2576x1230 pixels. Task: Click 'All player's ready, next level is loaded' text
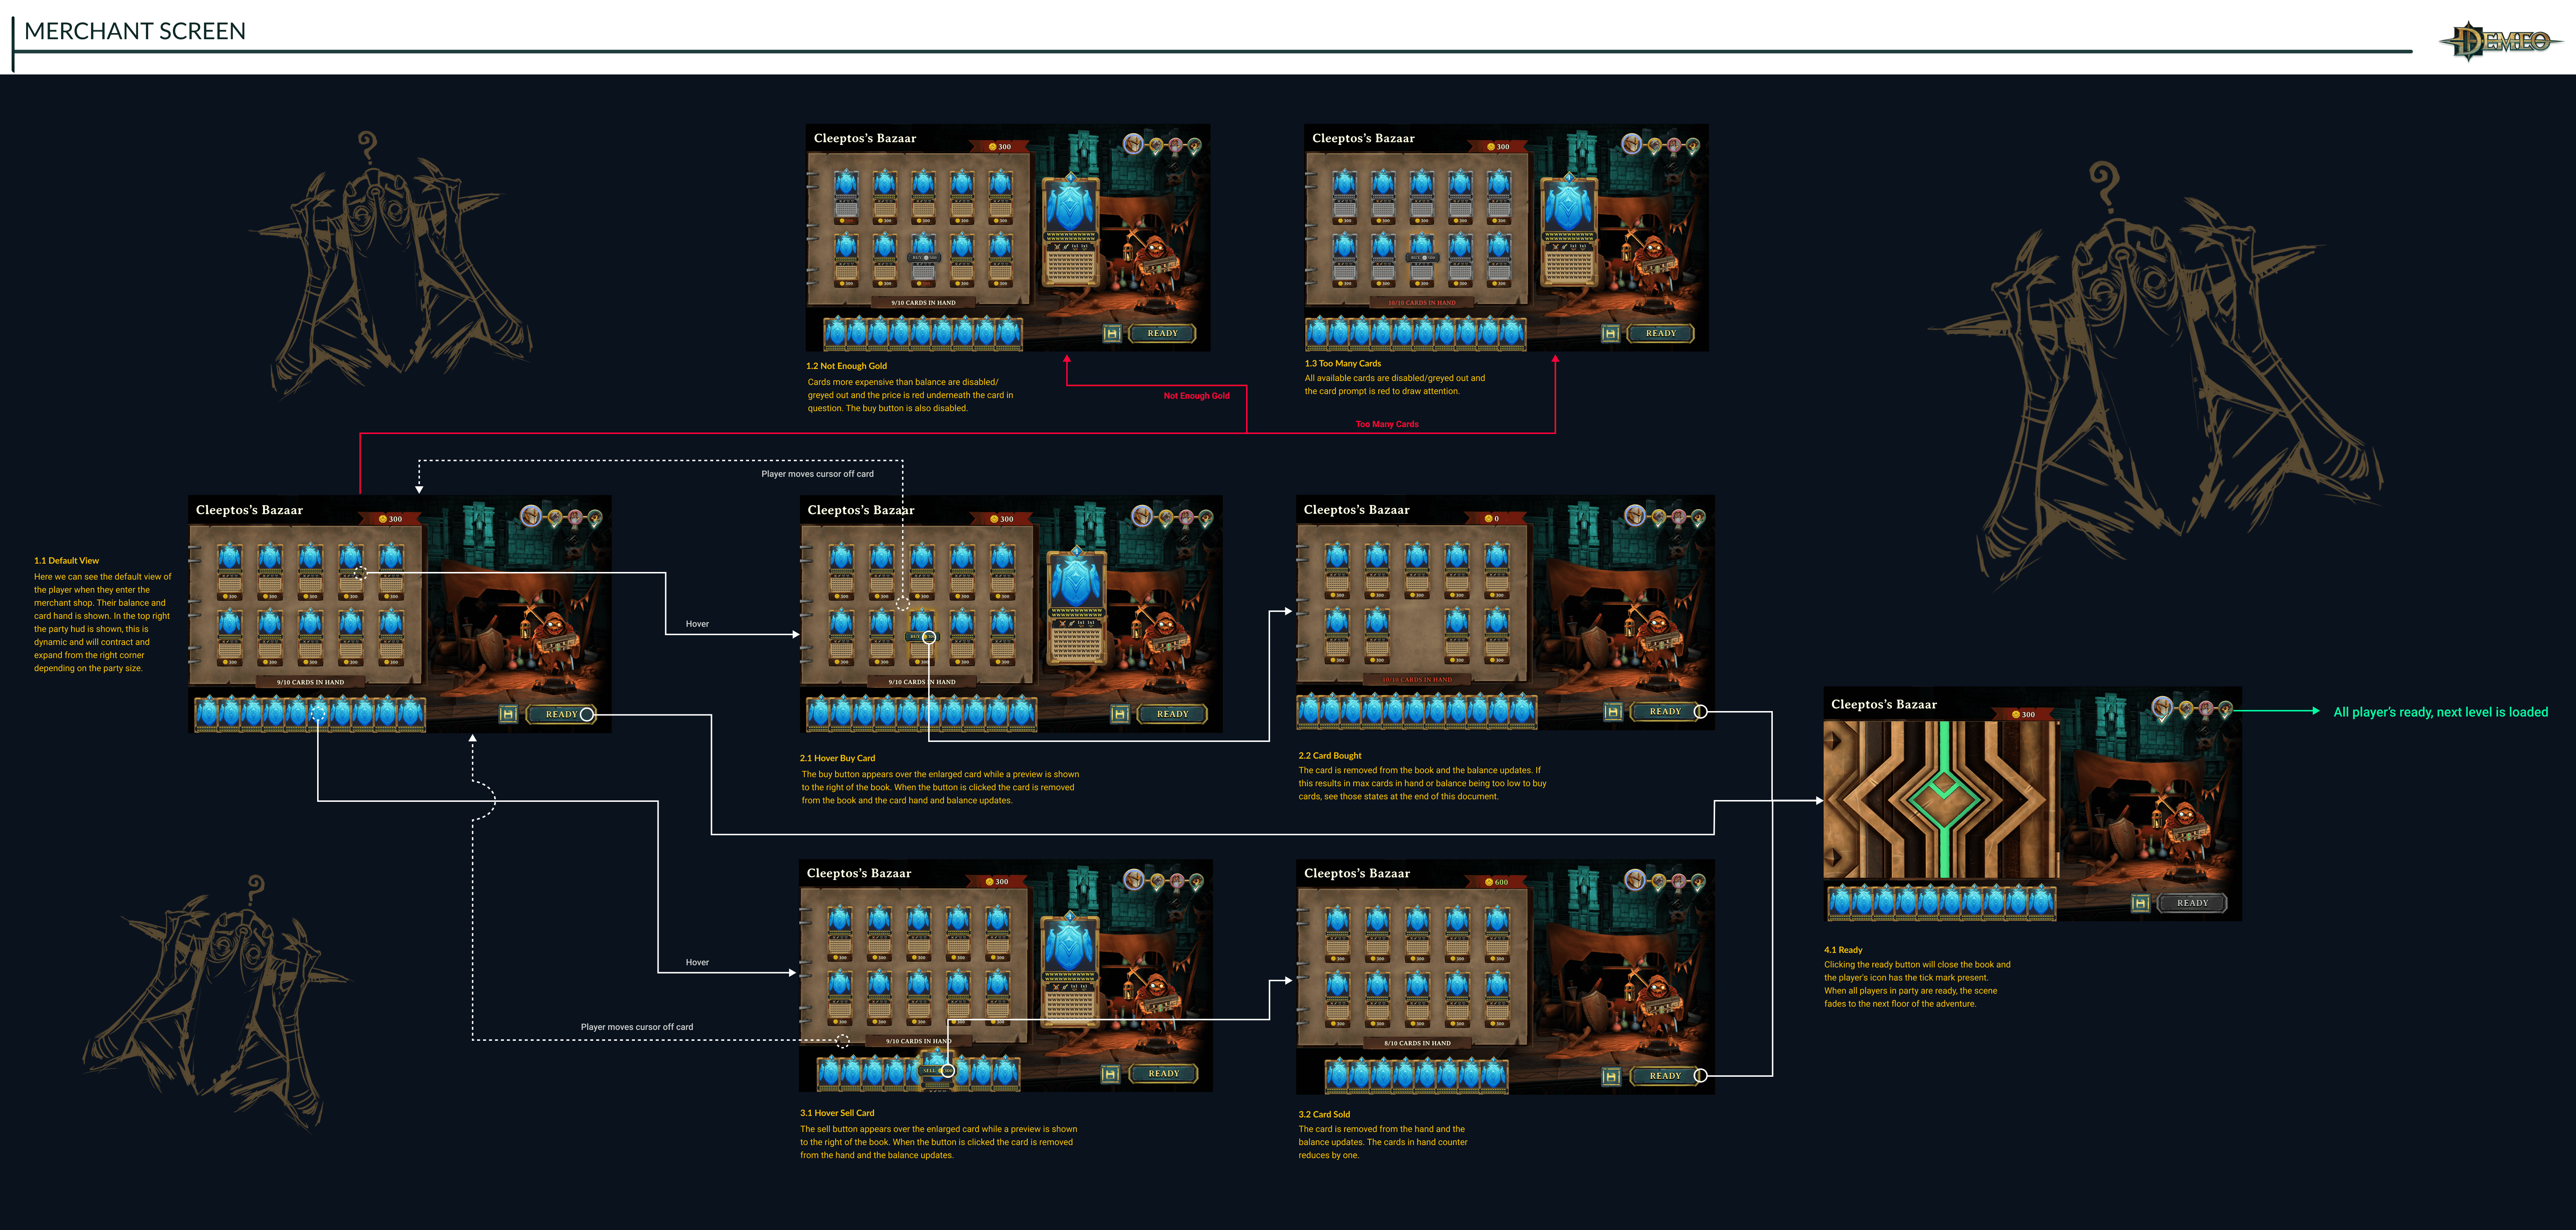pyautogui.click(x=2440, y=712)
